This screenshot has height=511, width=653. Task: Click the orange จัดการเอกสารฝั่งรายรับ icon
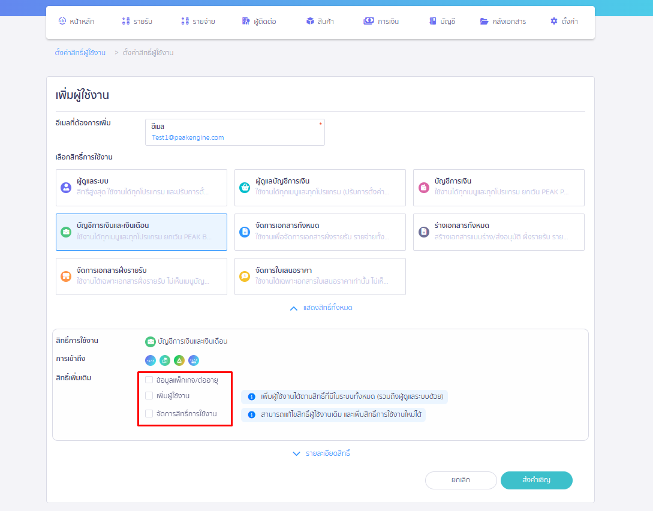coord(66,276)
